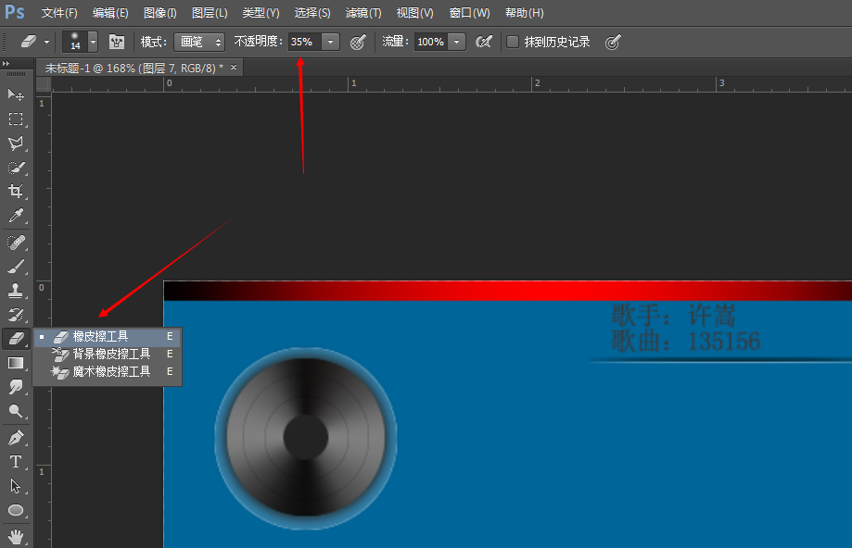
Task: Check the 抹到历史记录 checkbox
Action: 513,42
